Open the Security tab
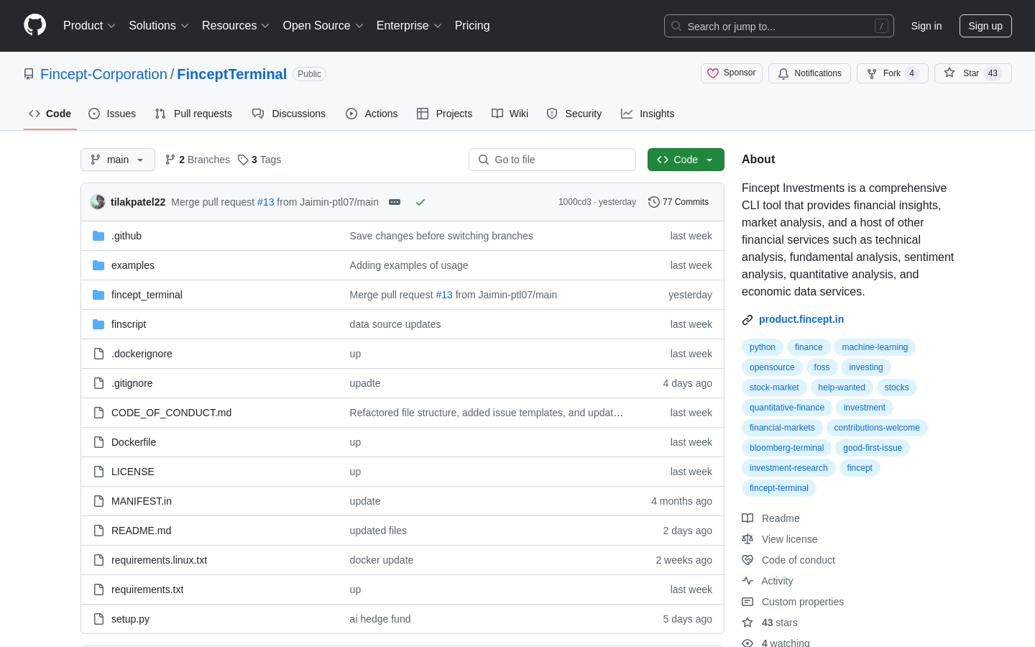This screenshot has width=1035, height=647. tap(574, 114)
